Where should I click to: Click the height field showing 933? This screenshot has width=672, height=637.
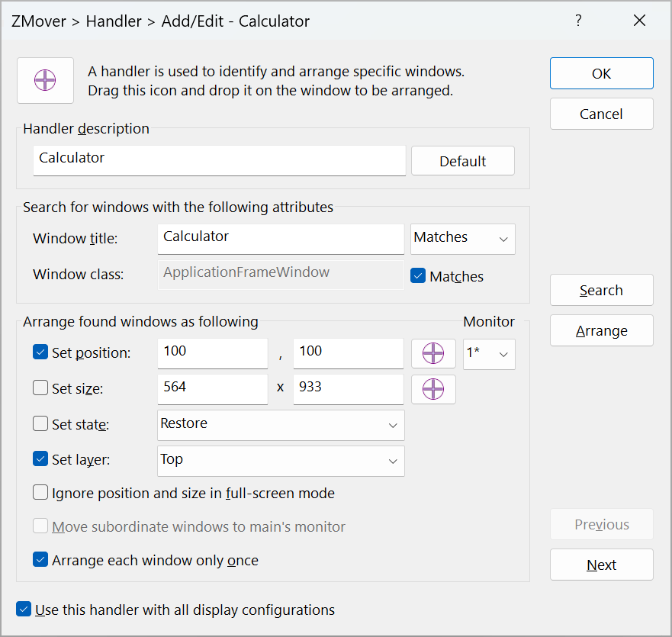(x=349, y=390)
